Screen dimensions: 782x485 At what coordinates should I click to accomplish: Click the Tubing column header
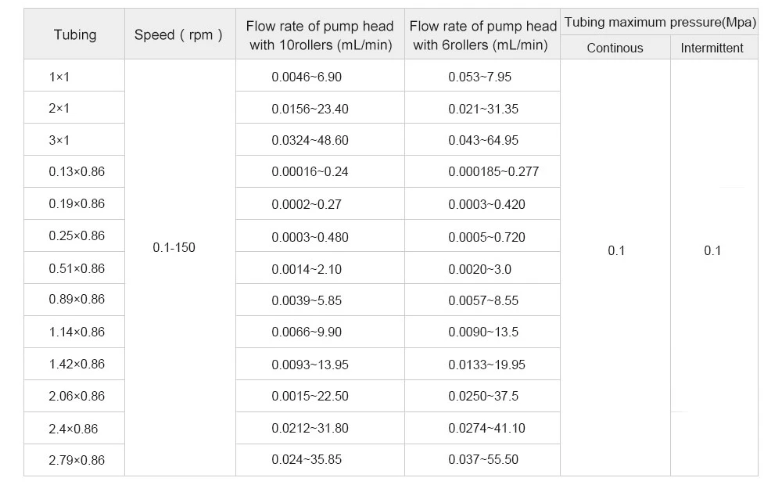74,34
